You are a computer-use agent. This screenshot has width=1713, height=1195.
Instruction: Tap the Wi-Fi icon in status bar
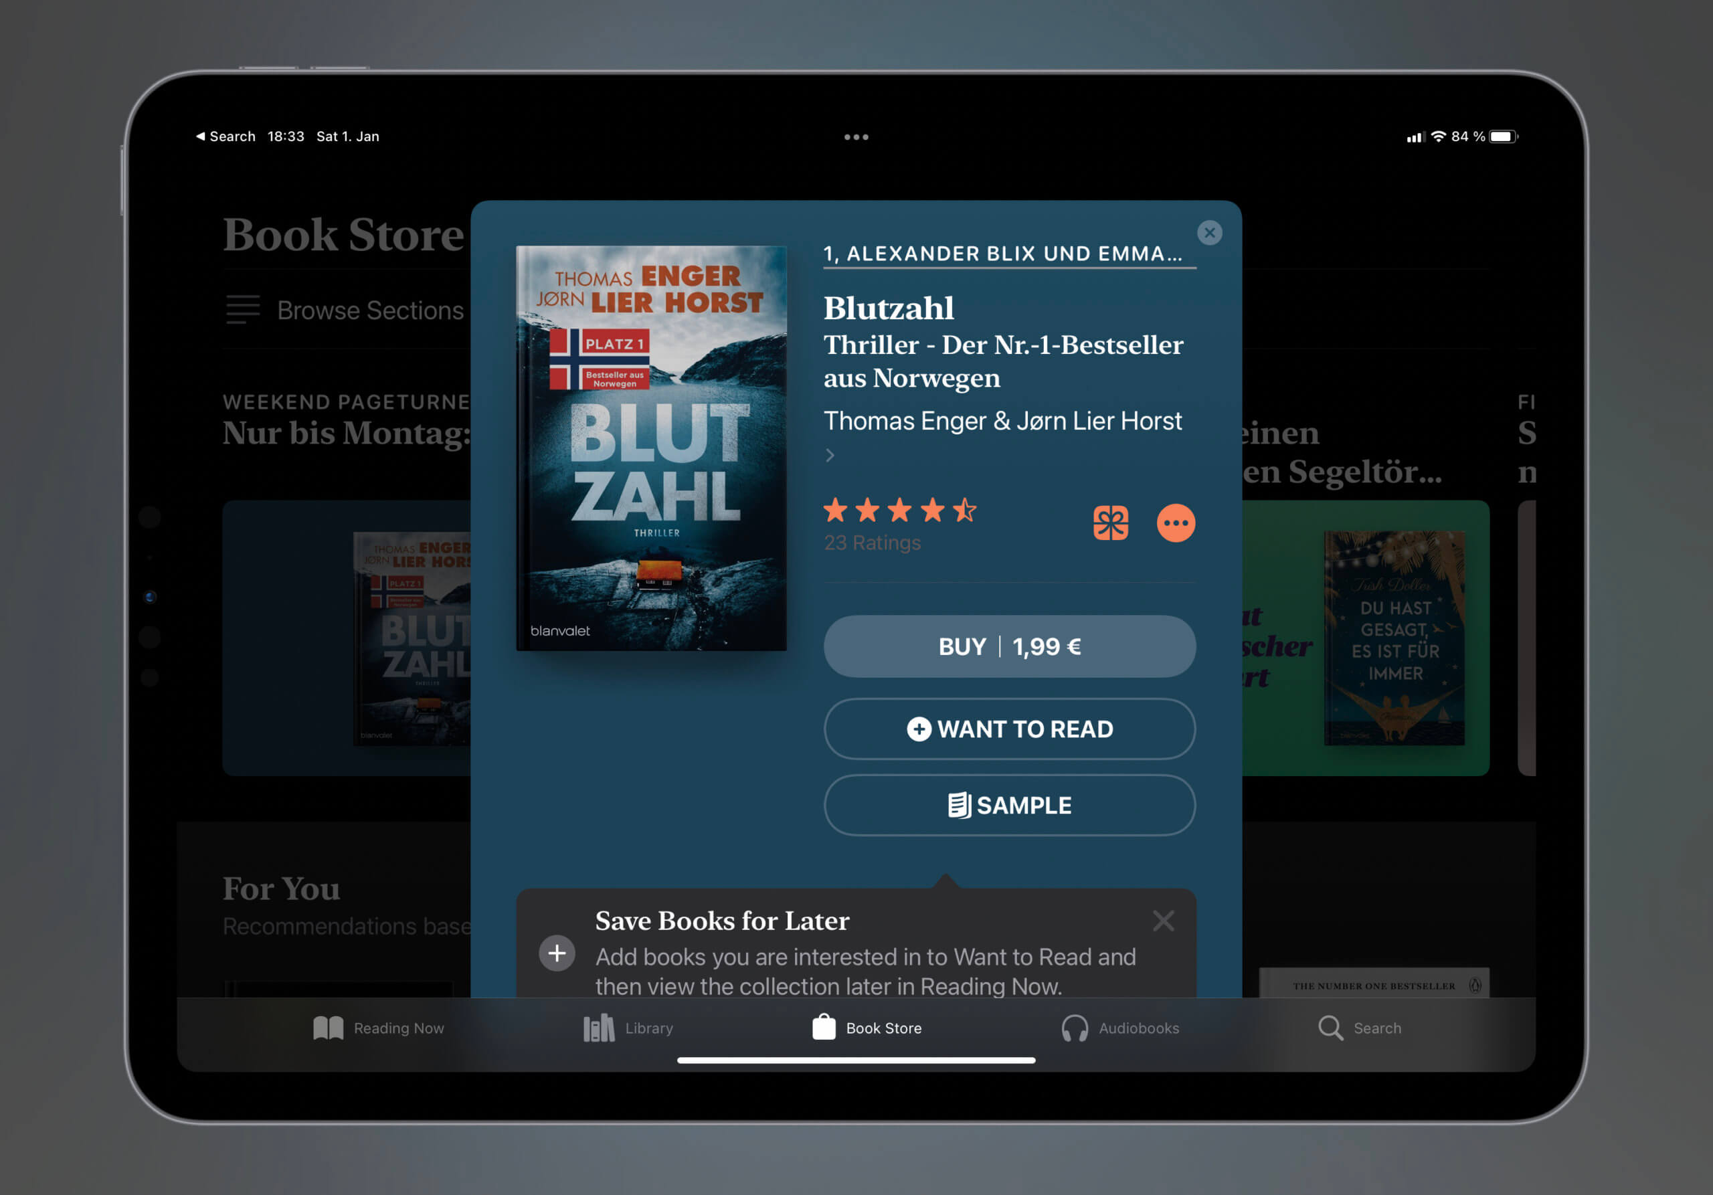(1438, 136)
